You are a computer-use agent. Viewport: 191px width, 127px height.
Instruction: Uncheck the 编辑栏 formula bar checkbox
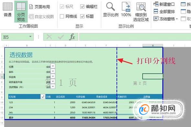click(82, 6)
